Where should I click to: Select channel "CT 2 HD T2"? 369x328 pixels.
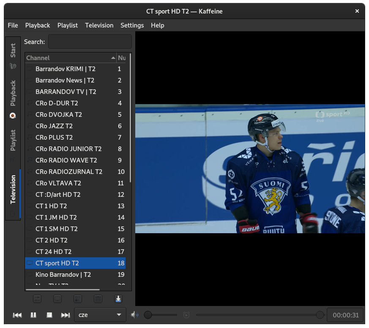[75, 240]
